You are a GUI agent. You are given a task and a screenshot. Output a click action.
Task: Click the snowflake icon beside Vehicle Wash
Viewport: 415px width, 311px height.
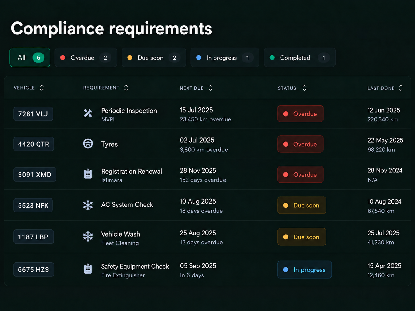[x=88, y=237]
